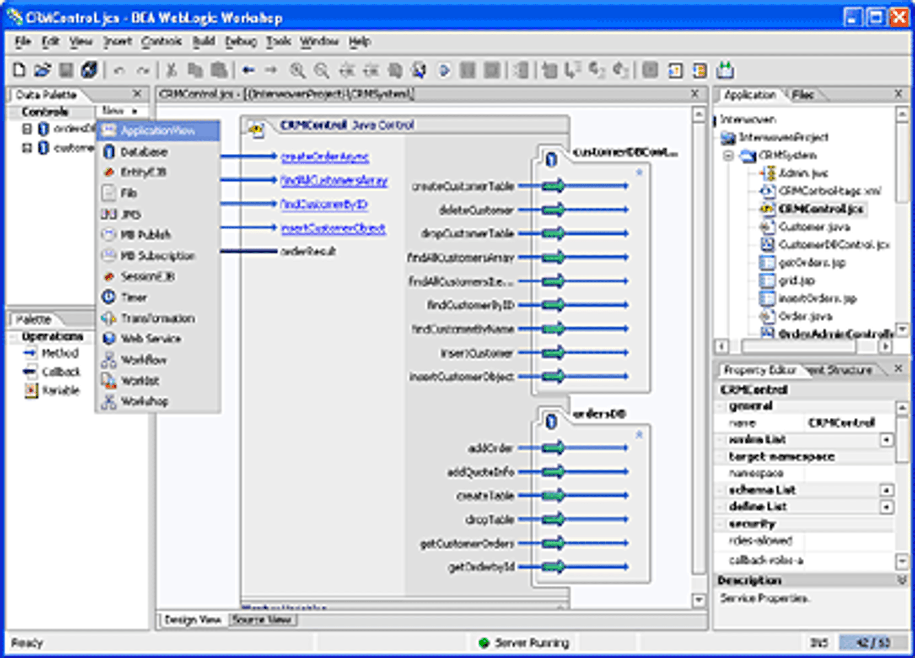Expand the customer control tree node
Viewport: 915px width, 658px height.
[x=27, y=148]
